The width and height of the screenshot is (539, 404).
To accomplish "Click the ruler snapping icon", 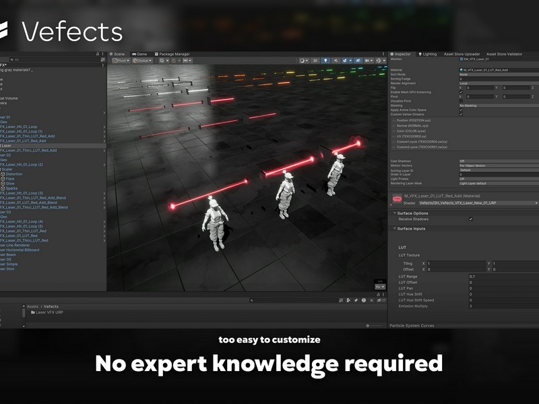I will pos(186,61).
